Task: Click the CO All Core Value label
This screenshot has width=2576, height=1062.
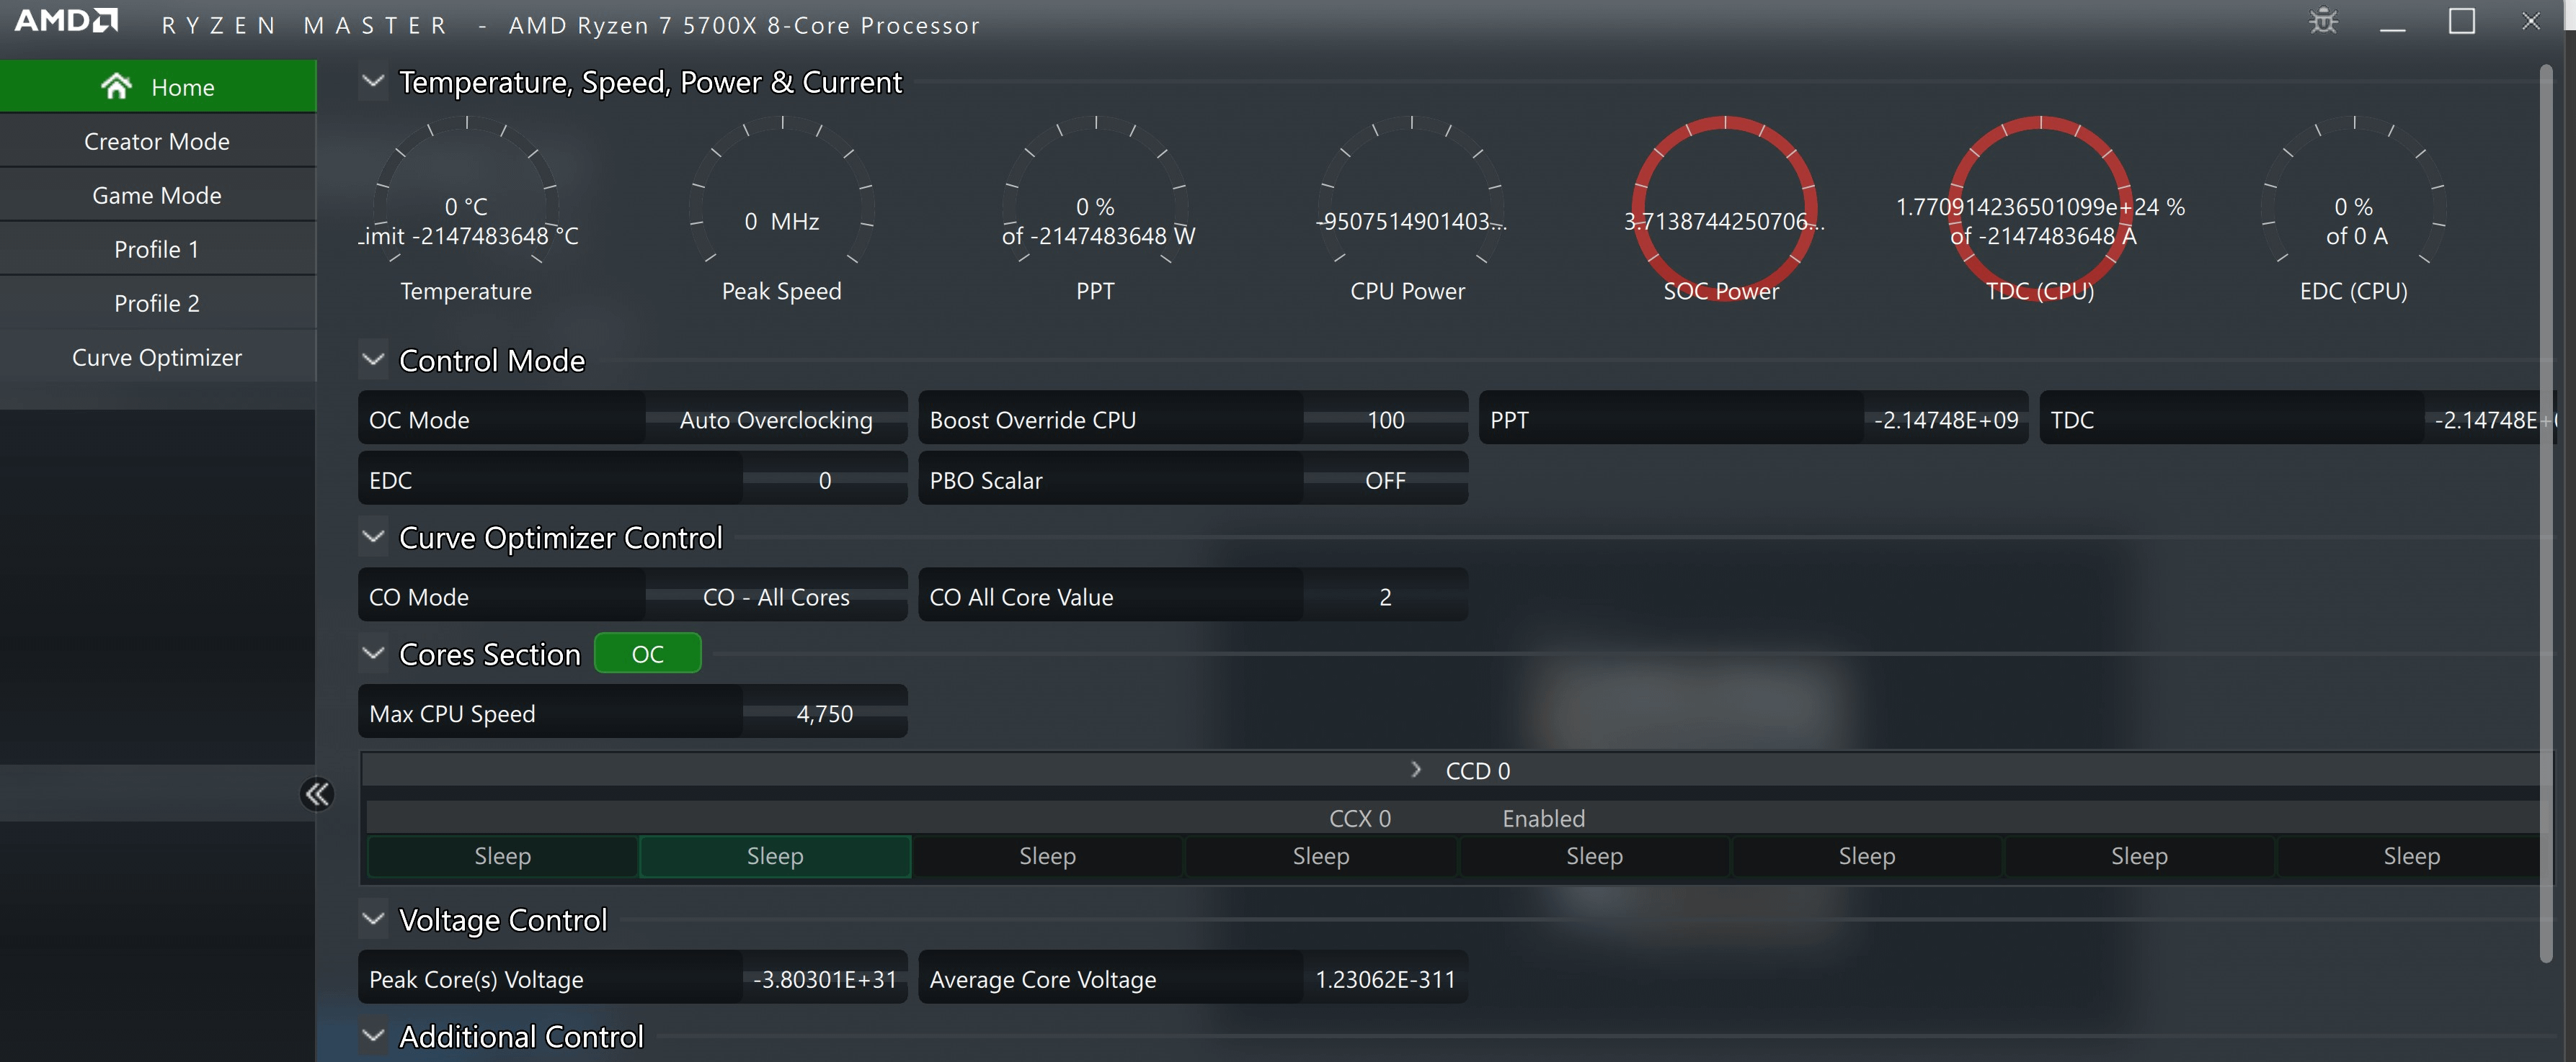Action: [x=1021, y=596]
